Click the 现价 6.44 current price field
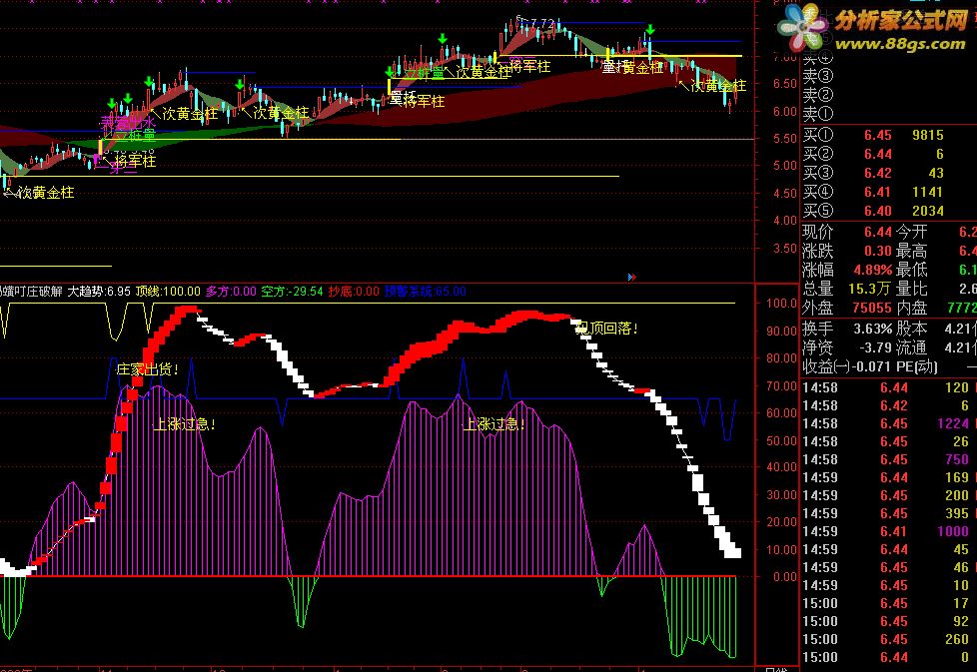The width and height of the screenshot is (977, 672). coord(847,232)
